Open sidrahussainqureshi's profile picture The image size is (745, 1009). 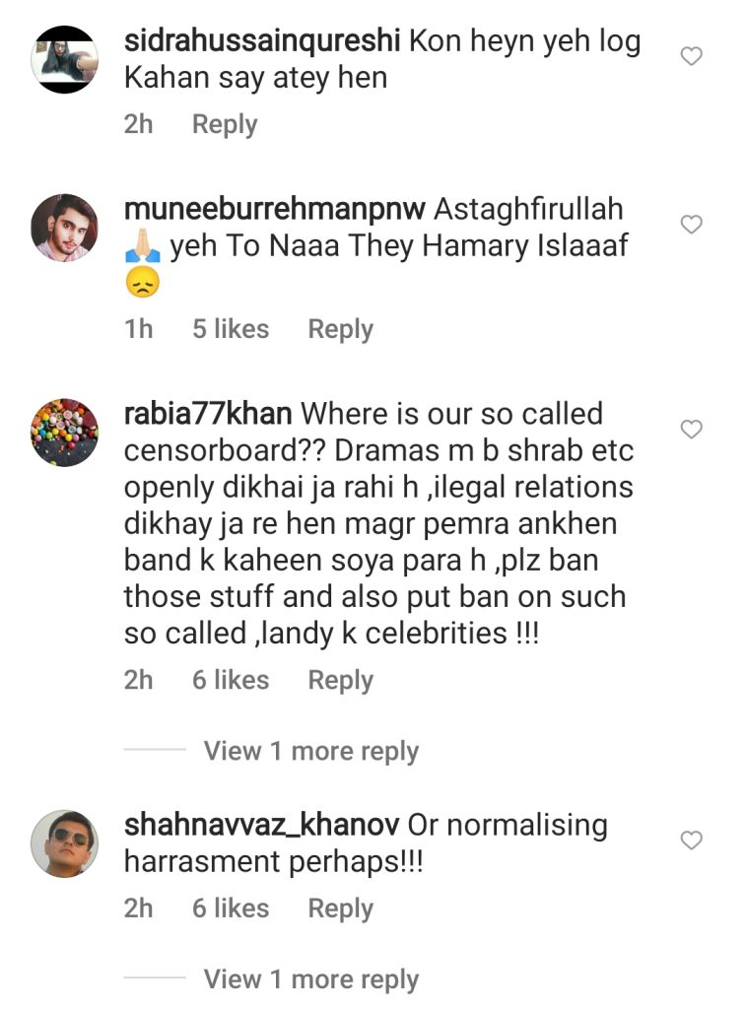(x=65, y=59)
